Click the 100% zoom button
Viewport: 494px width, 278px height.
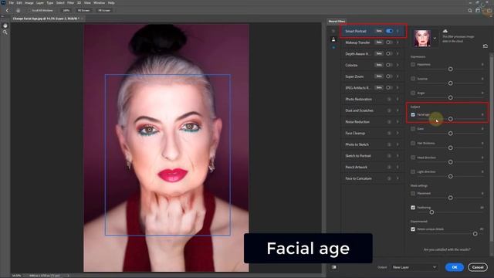coord(66,10)
